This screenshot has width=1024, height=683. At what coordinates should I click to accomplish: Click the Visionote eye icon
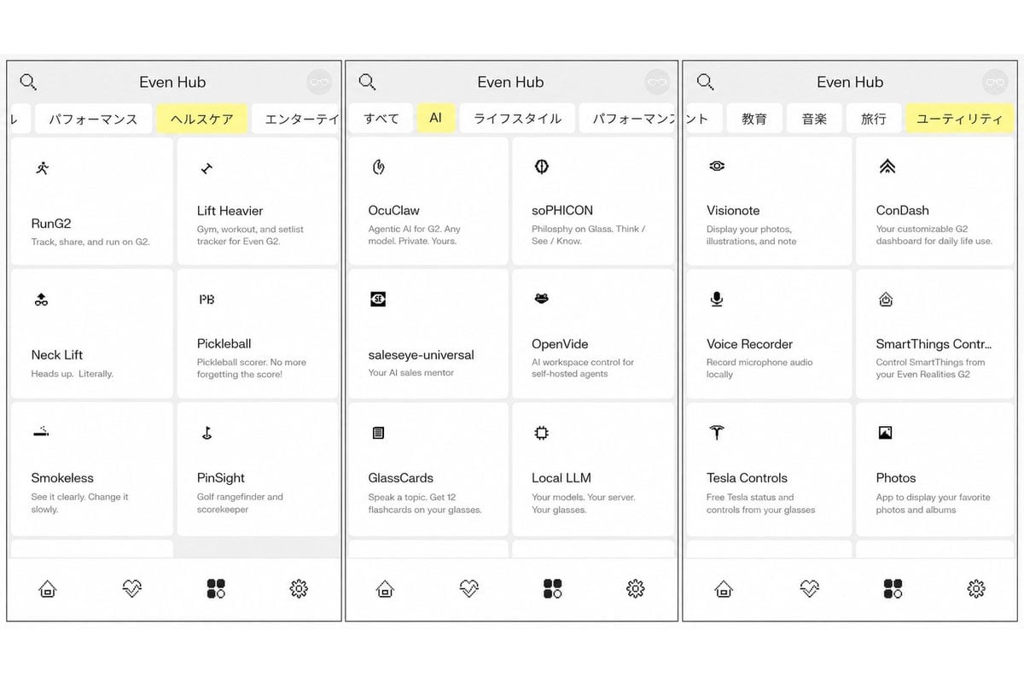[717, 166]
